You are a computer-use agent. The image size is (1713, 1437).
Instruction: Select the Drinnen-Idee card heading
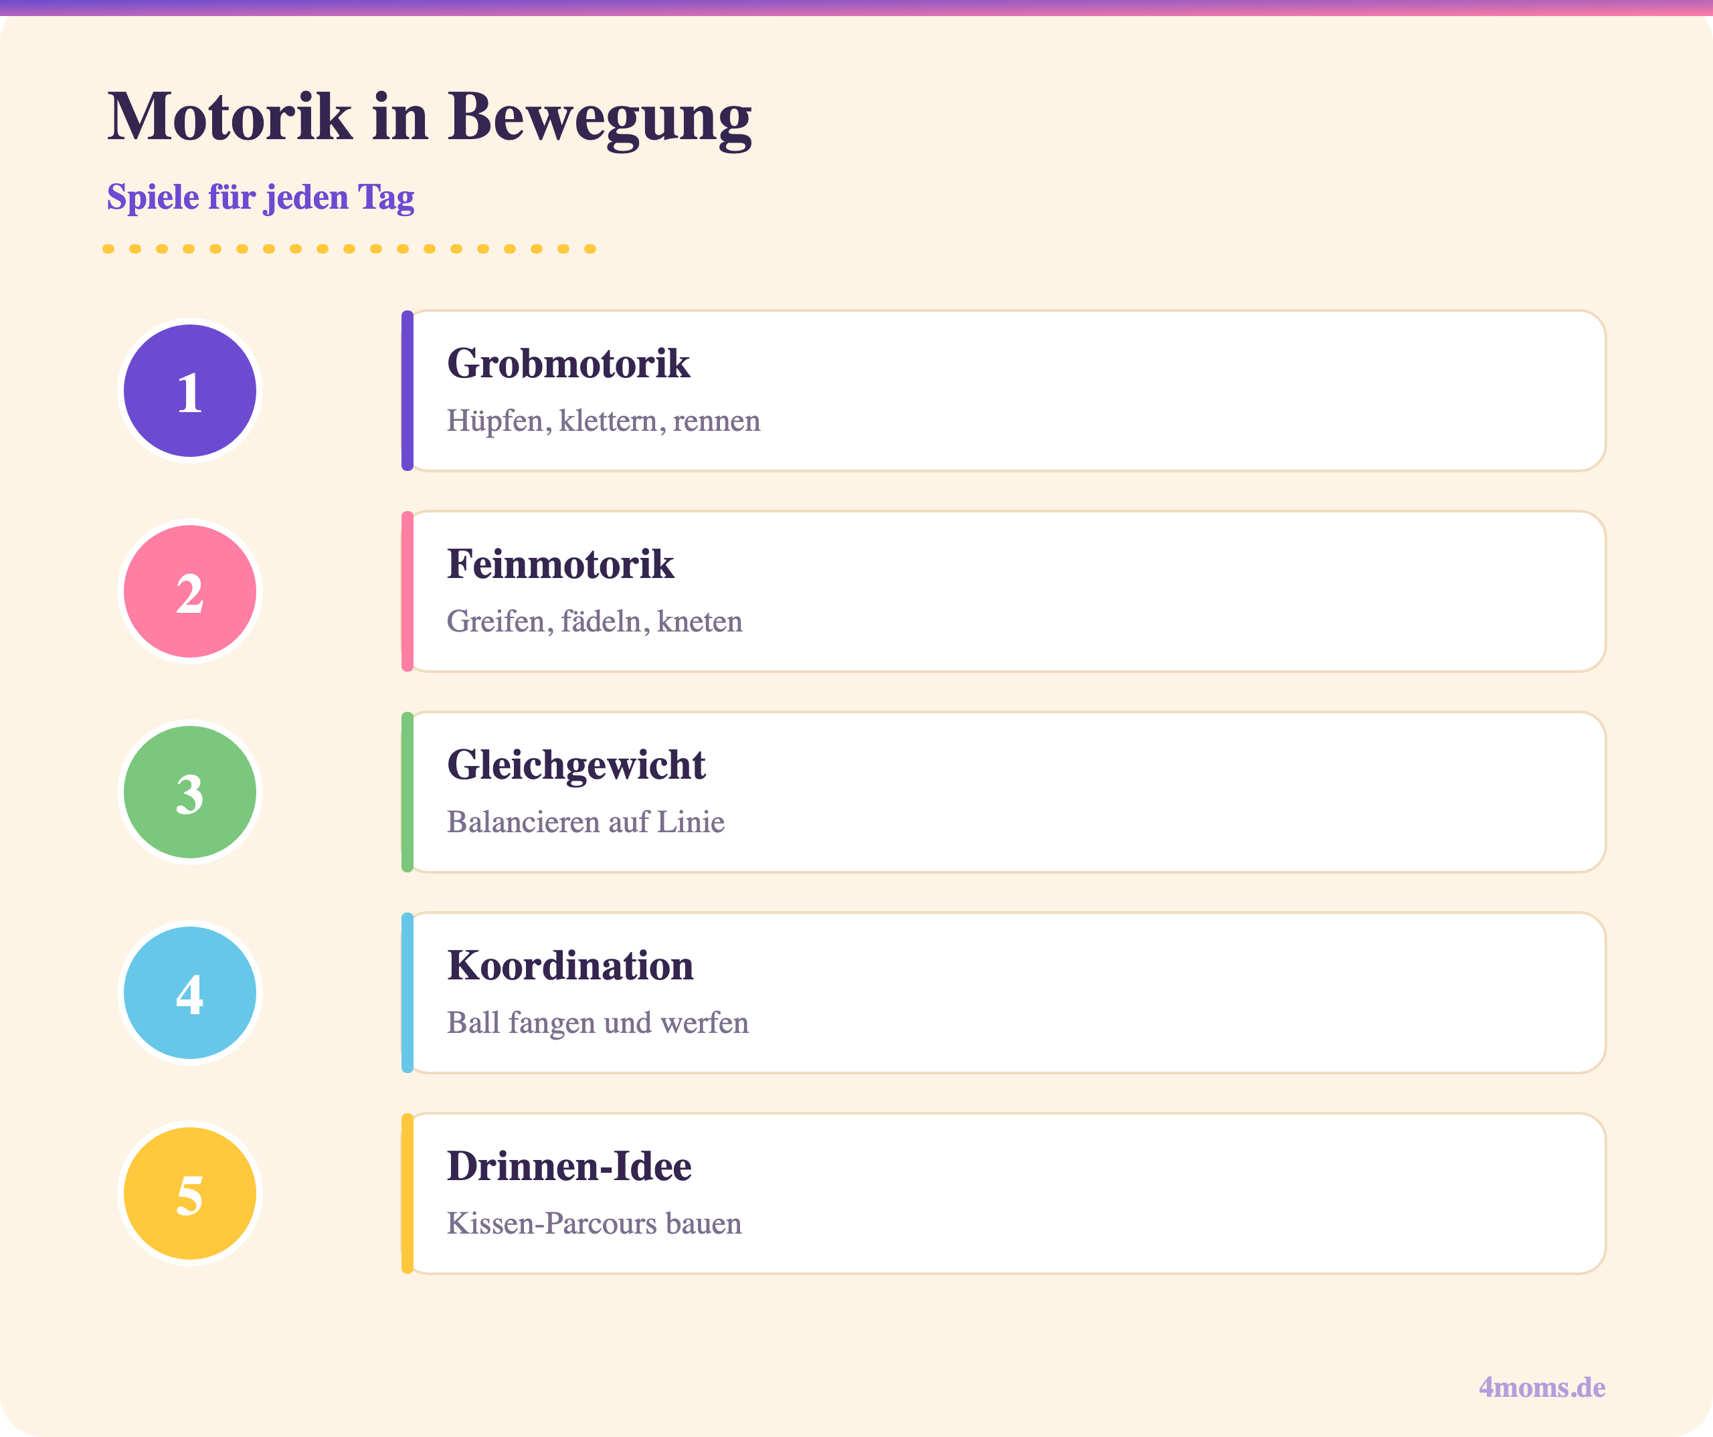tap(569, 1166)
